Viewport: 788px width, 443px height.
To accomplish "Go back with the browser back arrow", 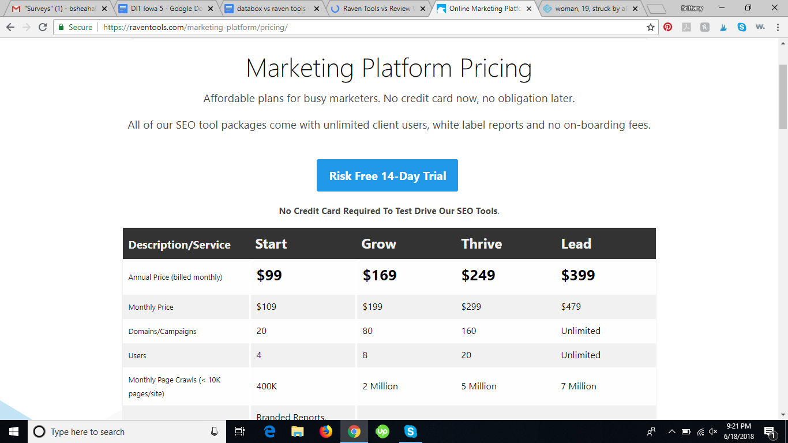I will pos(10,27).
